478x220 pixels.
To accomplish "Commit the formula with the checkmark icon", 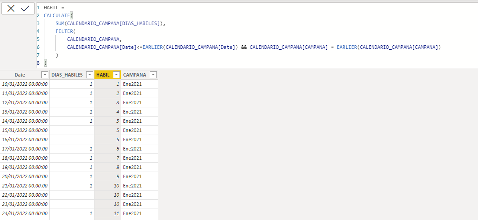I will (x=25, y=8).
